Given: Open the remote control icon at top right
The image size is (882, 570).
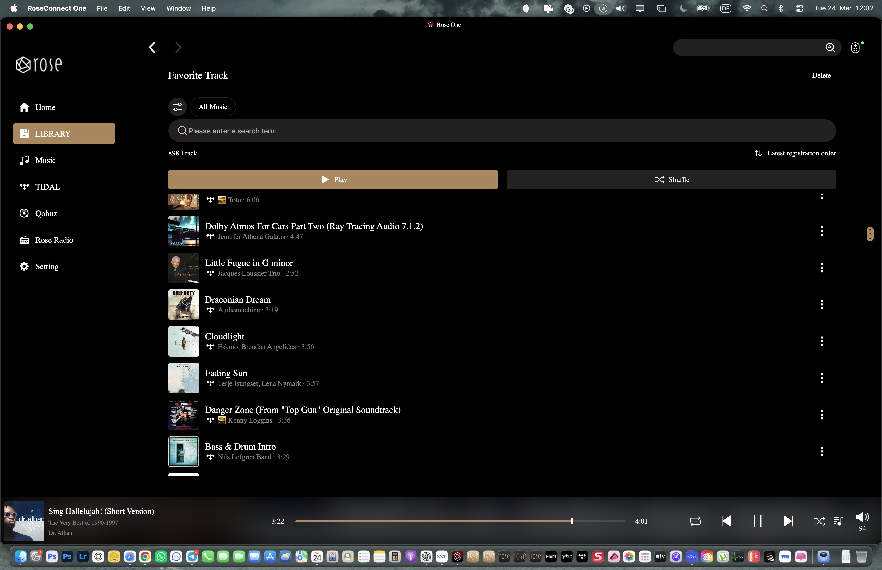Looking at the screenshot, I should click(855, 48).
